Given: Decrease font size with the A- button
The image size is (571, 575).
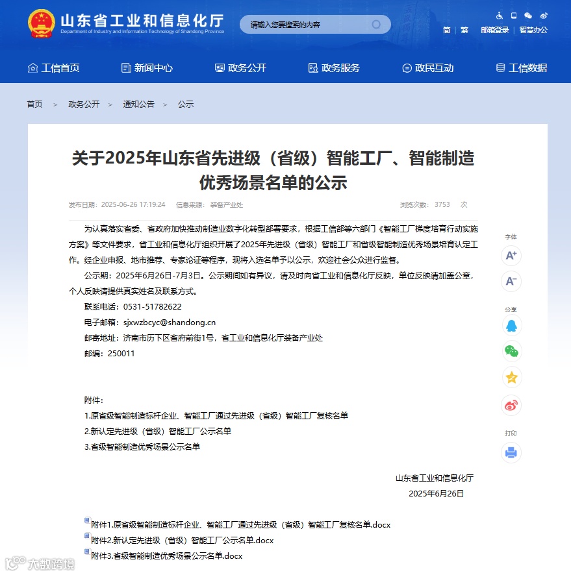Looking at the screenshot, I should pos(511,281).
